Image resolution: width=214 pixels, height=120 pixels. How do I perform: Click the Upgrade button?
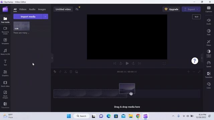point(172,9)
